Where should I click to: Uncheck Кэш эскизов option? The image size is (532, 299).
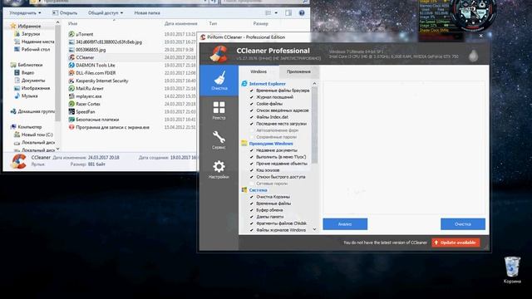click(x=251, y=170)
